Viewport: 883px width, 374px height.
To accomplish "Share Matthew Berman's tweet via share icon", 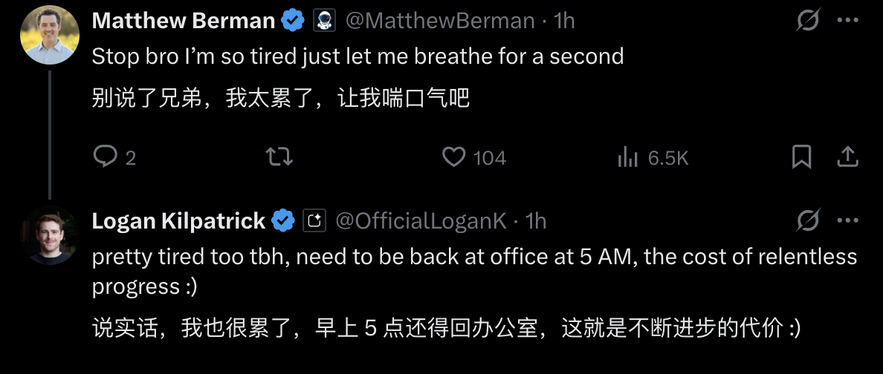I will point(848,156).
